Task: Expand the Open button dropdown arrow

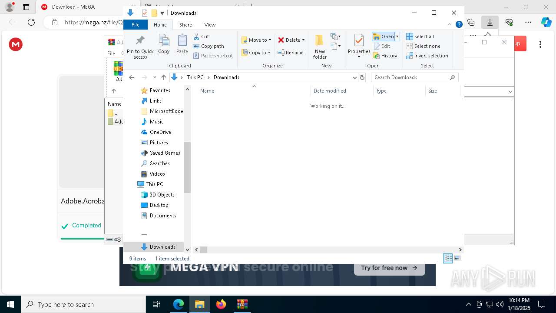Action: coord(397,37)
